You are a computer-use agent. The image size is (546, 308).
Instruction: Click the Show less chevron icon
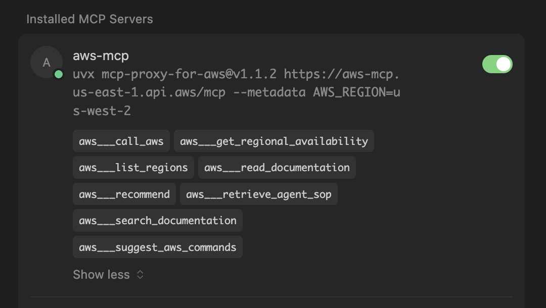click(141, 275)
